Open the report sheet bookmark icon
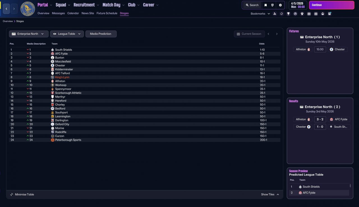The height and width of the screenshot is (207, 359). pos(330,14)
